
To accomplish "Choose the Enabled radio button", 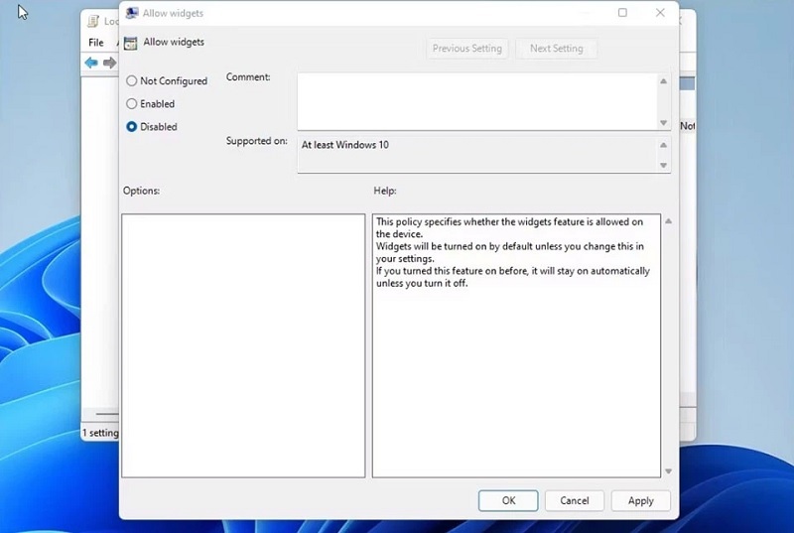I will (132, 104).
